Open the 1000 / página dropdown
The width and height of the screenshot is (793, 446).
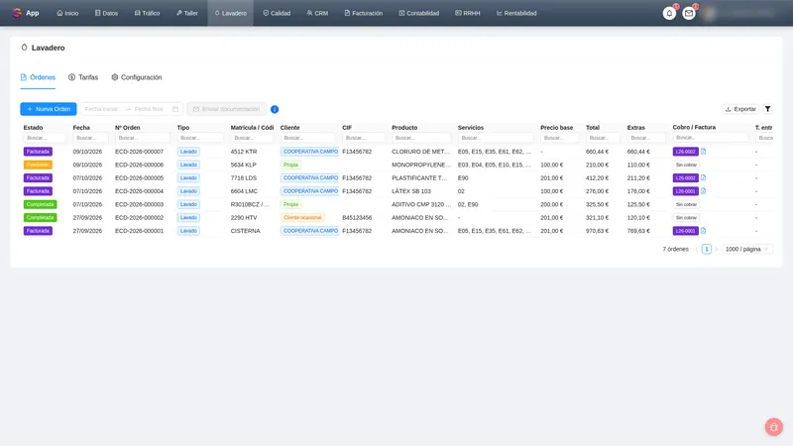[747, 250]
